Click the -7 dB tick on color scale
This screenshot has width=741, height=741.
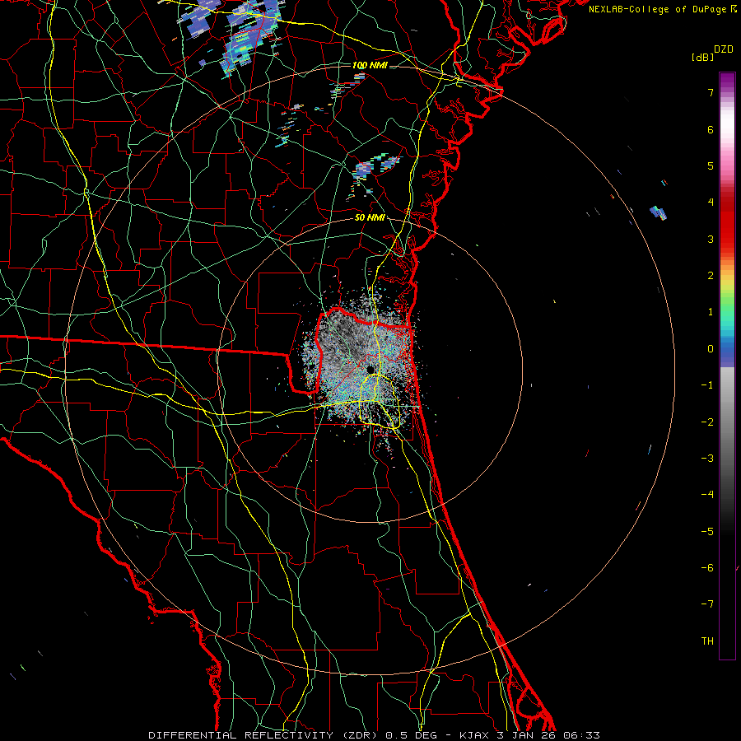click(x=707, y=604)
